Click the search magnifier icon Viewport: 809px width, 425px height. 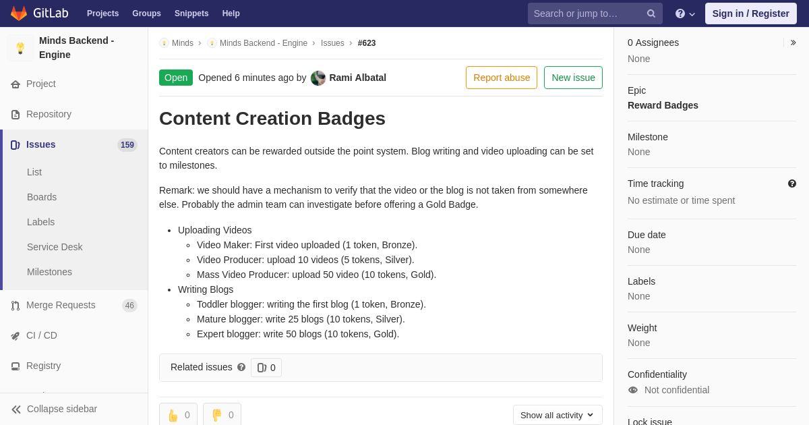tap(651, 13)
